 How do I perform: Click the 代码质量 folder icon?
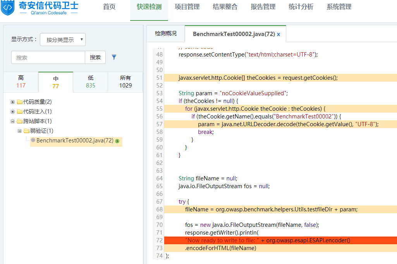(x=20, y=102)
